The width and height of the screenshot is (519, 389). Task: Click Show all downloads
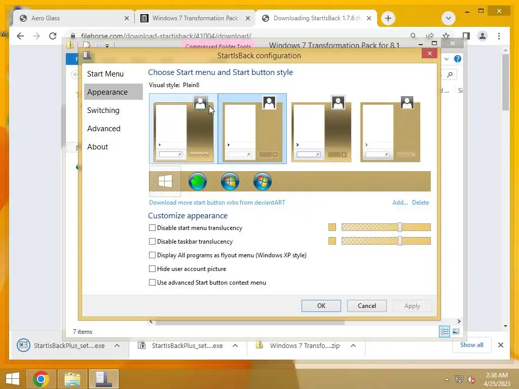click(x=471, y=345)
